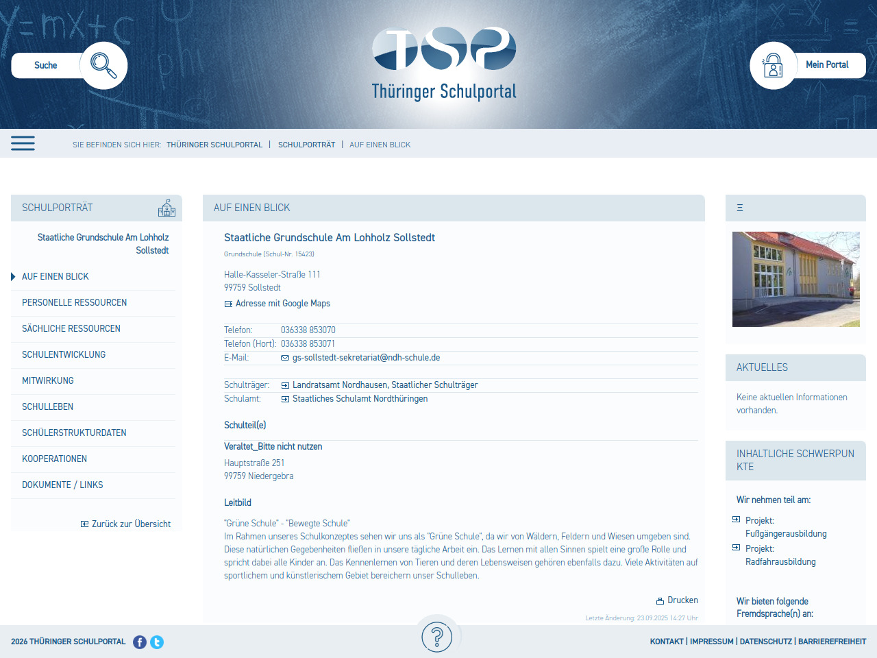The height and width of the screenshot is (658, 877).
Task: Click Zurück zur Übersicht link
Action: click(x=131, y=524)
